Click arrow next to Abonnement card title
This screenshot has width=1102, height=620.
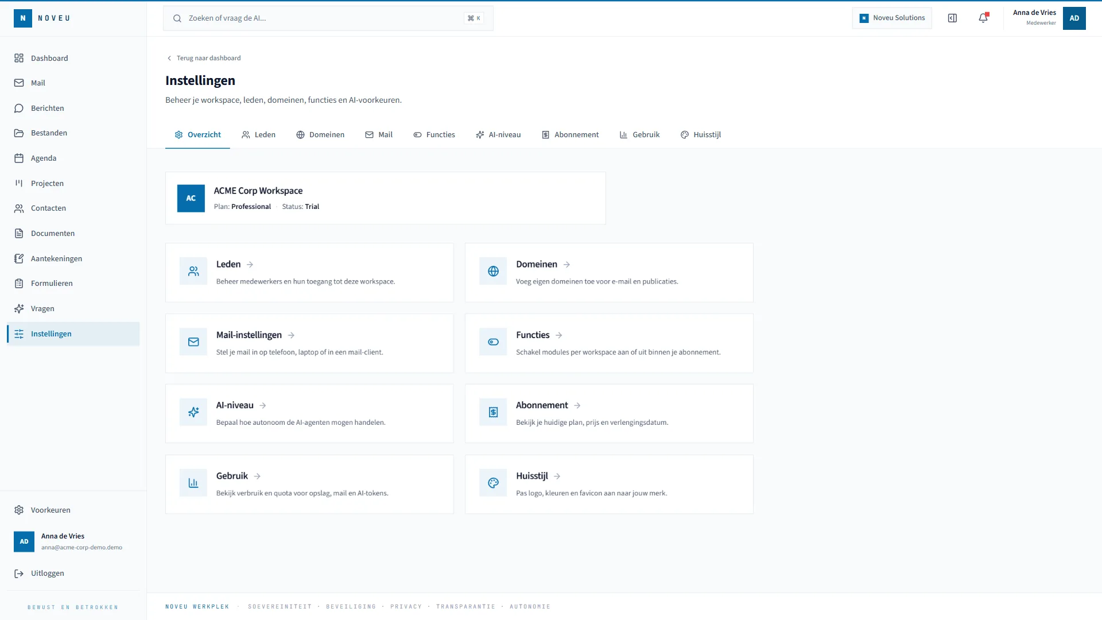tap(577, 405)
